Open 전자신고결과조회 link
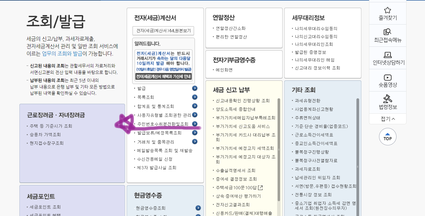The image size is (425, 216). coord(233,205)
